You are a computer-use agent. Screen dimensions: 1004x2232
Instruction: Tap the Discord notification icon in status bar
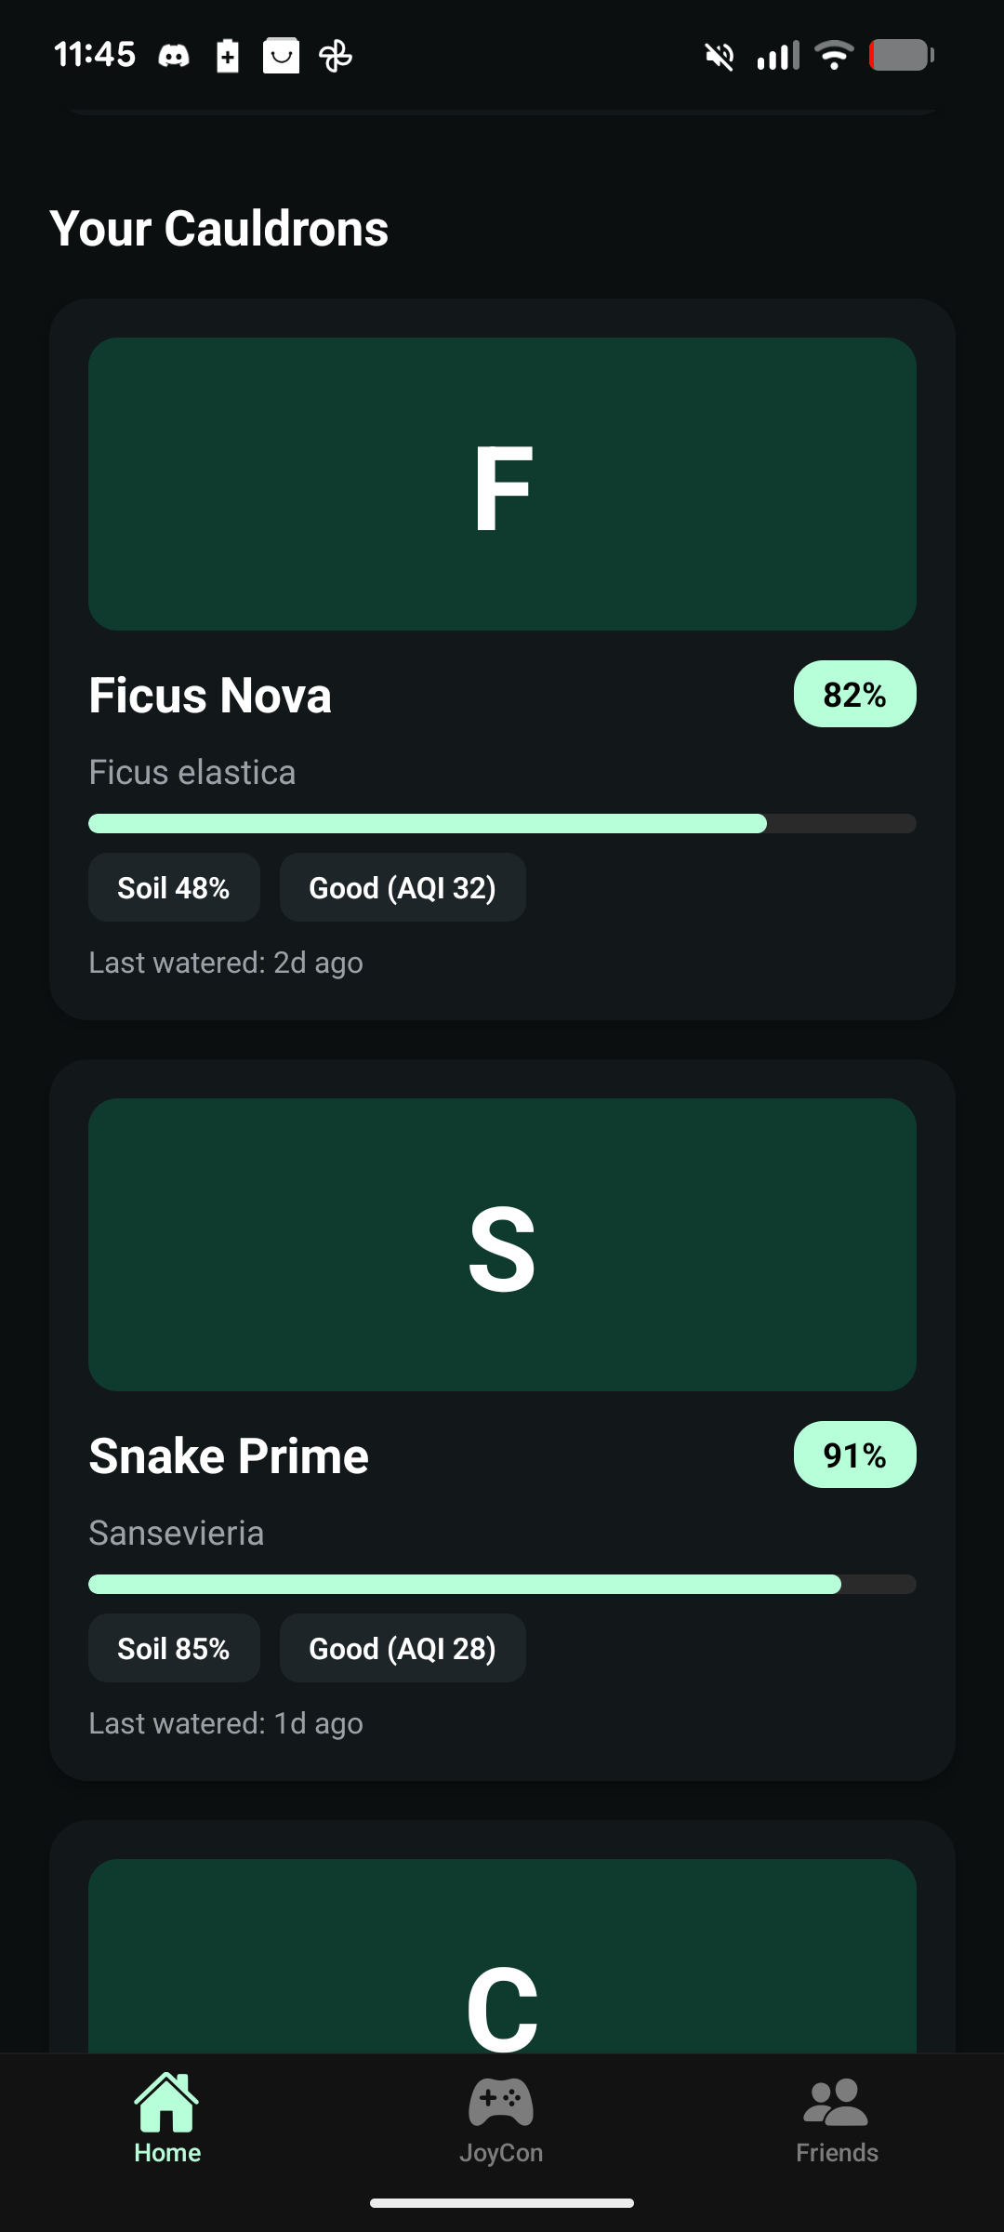(x=174, y=56)
